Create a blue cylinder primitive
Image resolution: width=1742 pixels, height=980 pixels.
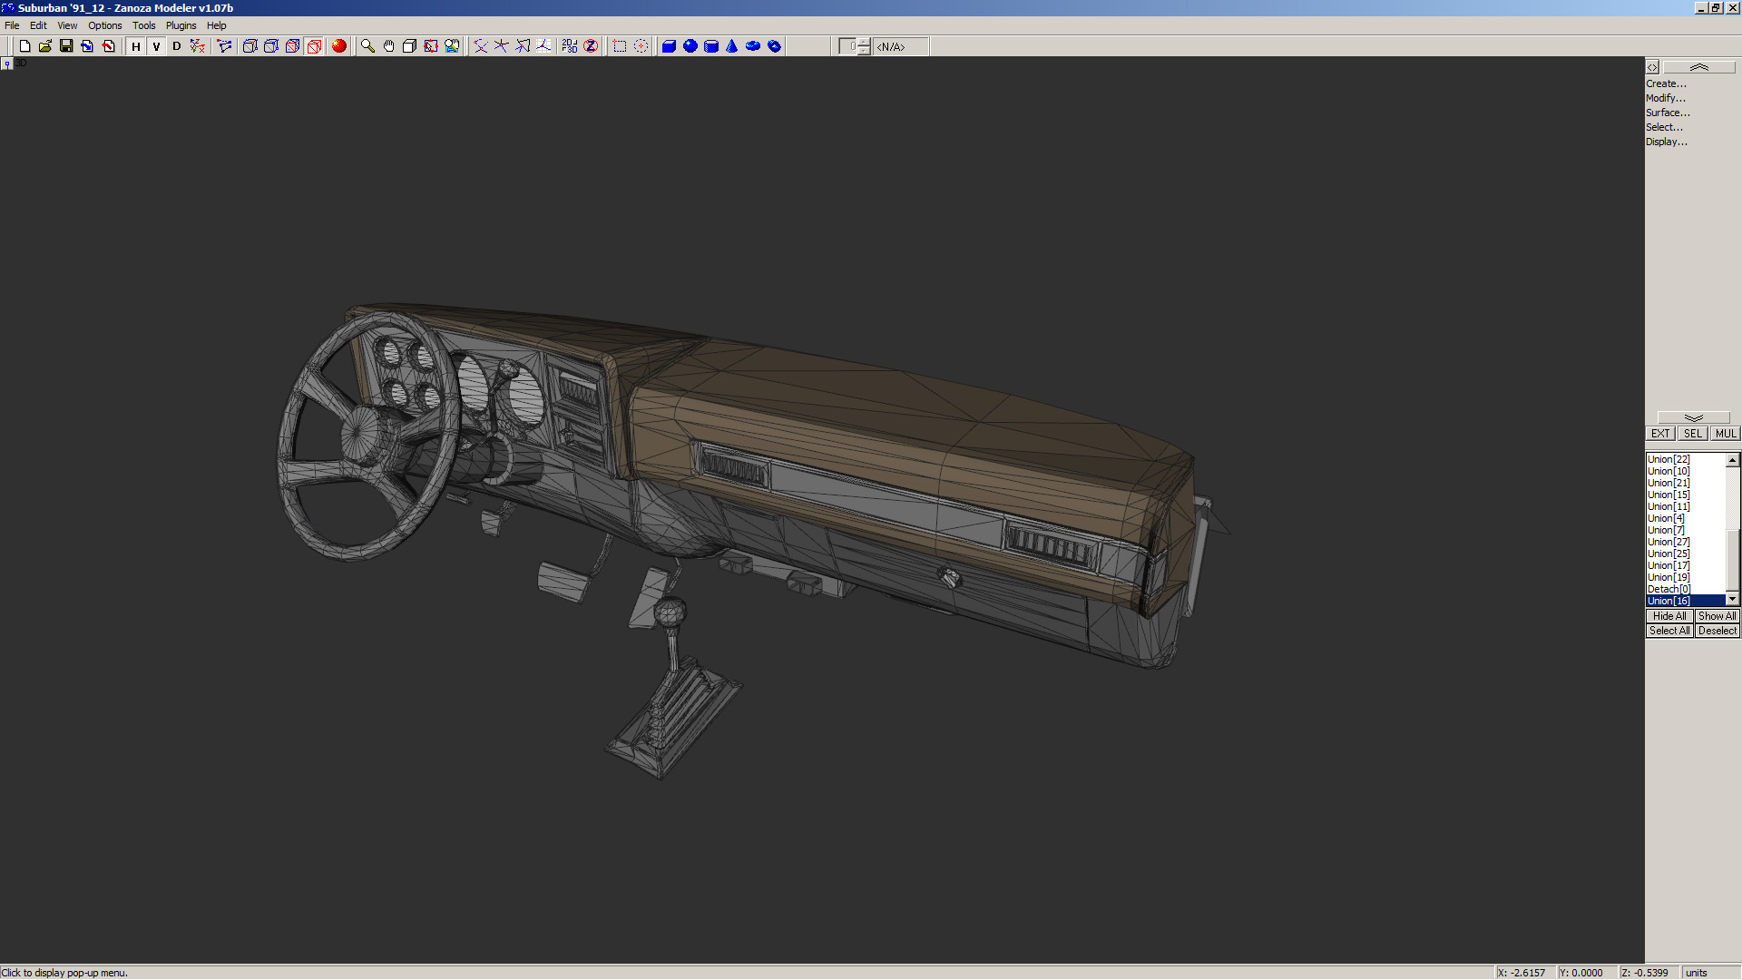(x=711, y=46)
